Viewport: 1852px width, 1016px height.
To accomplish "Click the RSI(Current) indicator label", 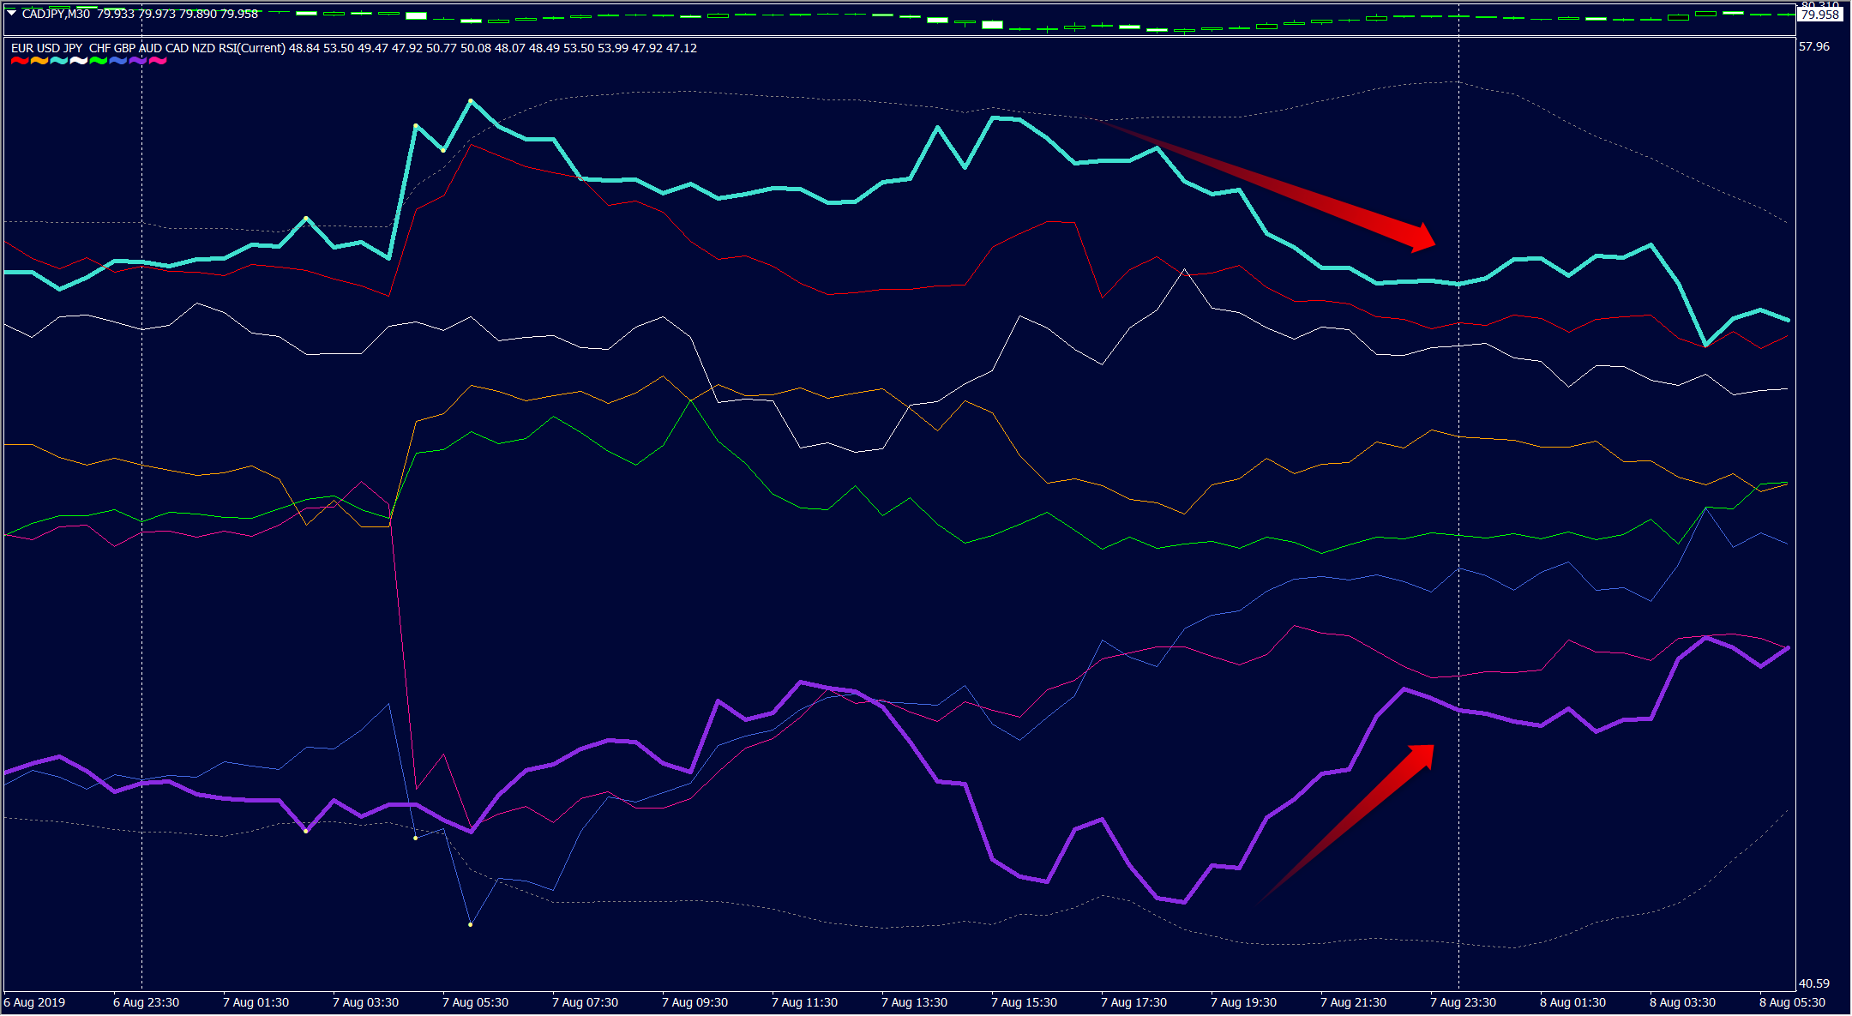I will pos(251,48).
